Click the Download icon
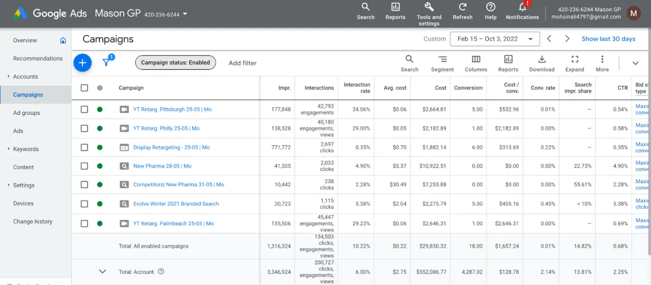 541,63
